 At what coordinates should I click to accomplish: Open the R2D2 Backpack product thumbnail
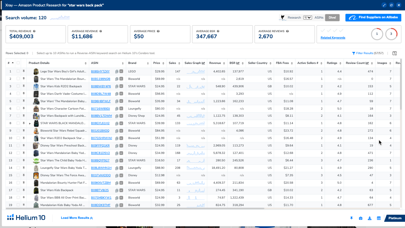coord(36,86)
